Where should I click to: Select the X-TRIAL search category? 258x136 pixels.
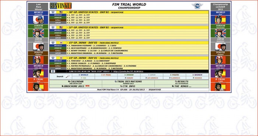pos(106,75)
